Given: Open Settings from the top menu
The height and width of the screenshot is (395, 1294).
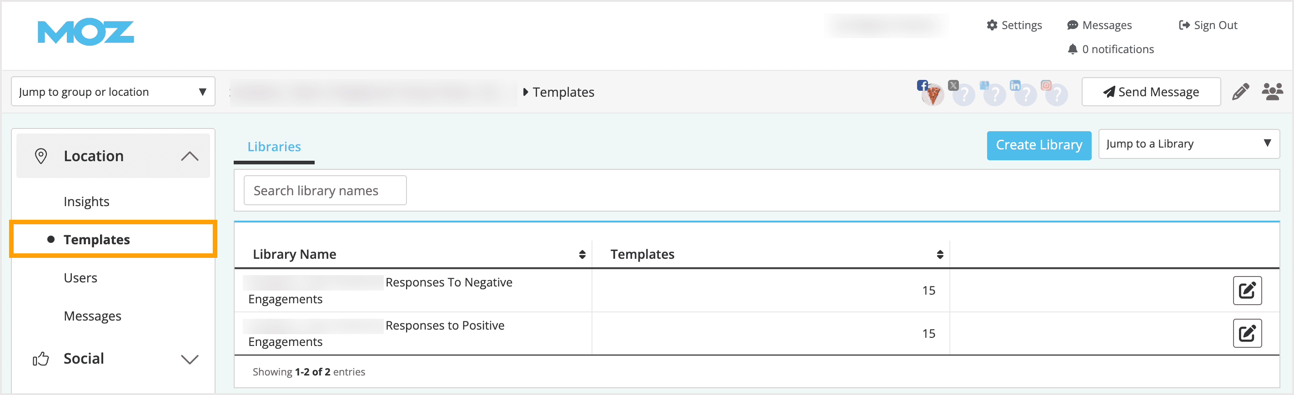Looking at the screenshot, I should point(1014,25).
